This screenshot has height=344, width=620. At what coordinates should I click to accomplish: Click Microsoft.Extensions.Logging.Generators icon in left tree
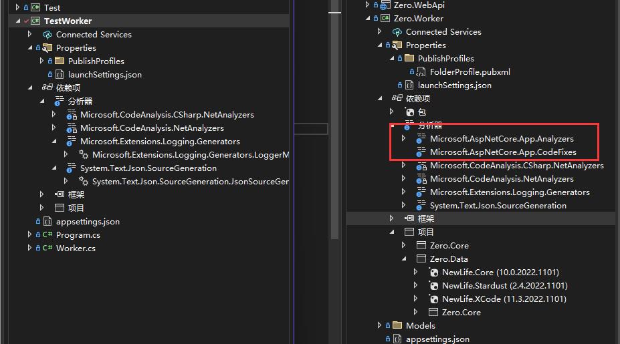point(71,142)
